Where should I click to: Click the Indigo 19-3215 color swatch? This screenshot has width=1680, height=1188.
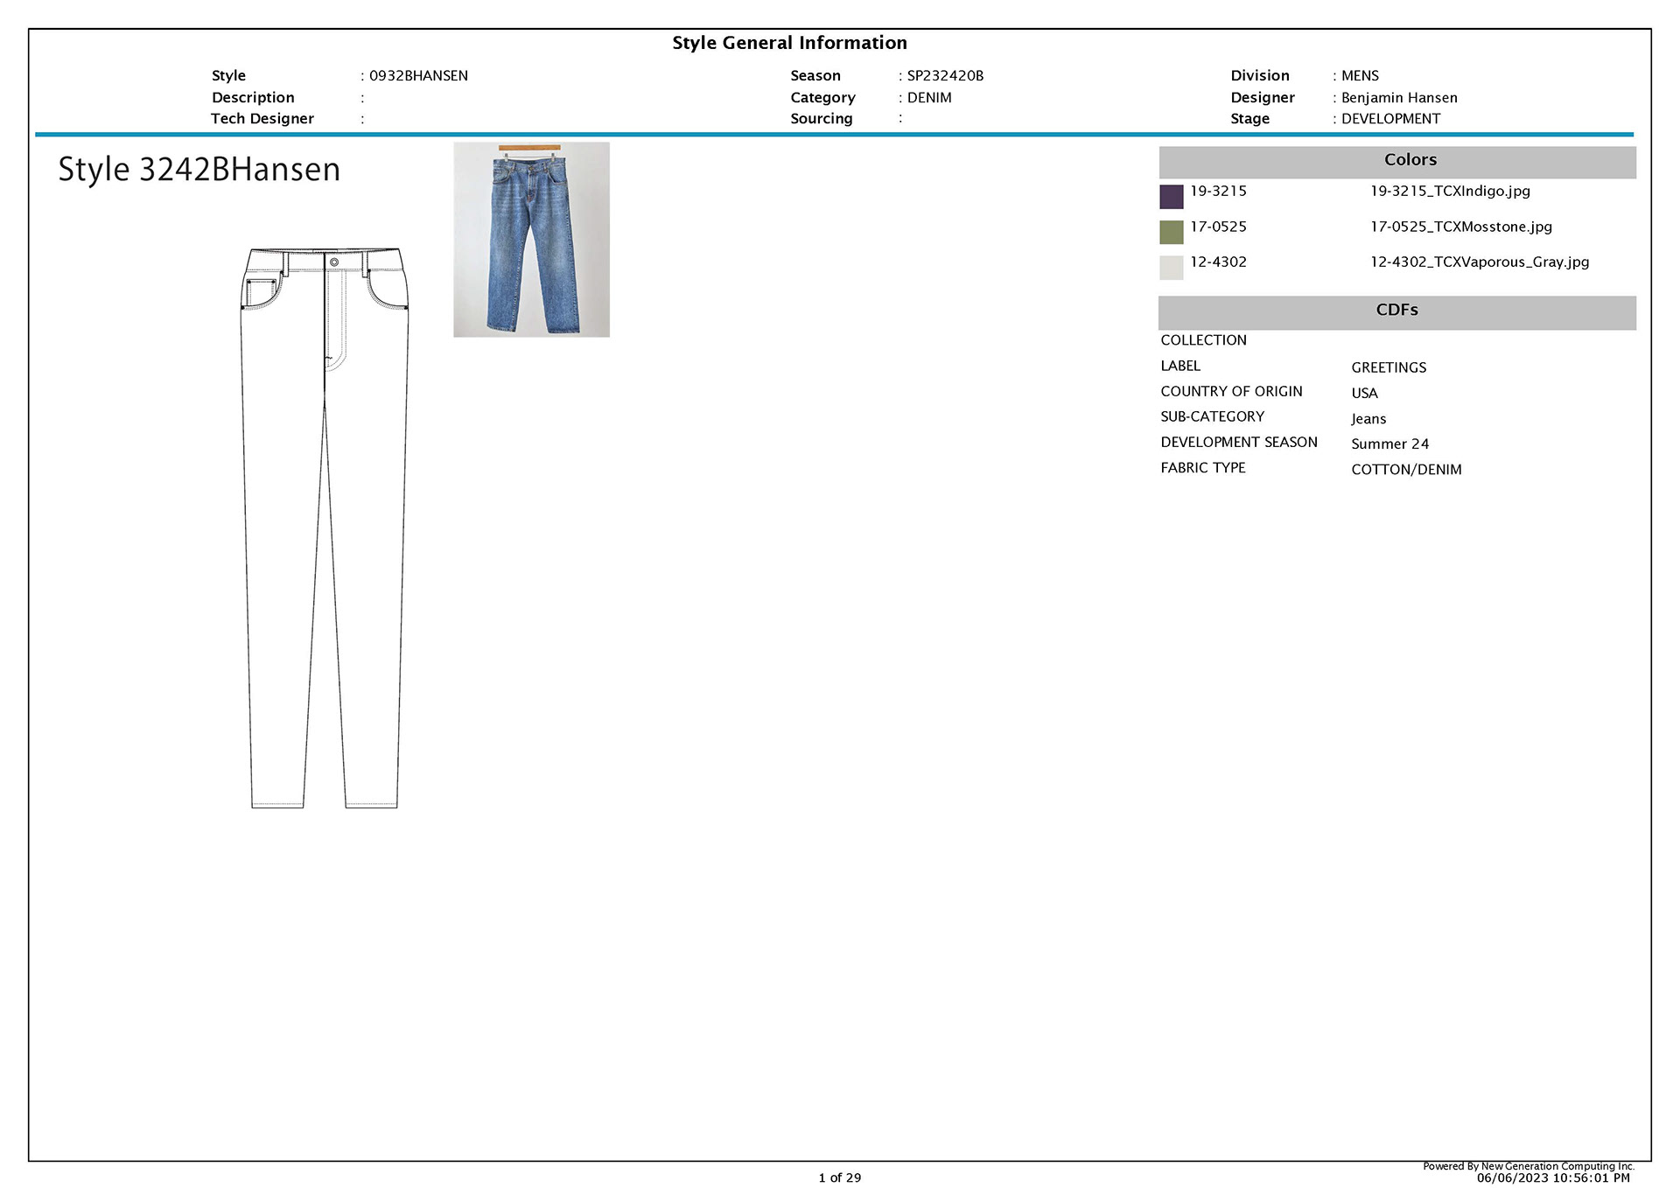click(1171, 197)
